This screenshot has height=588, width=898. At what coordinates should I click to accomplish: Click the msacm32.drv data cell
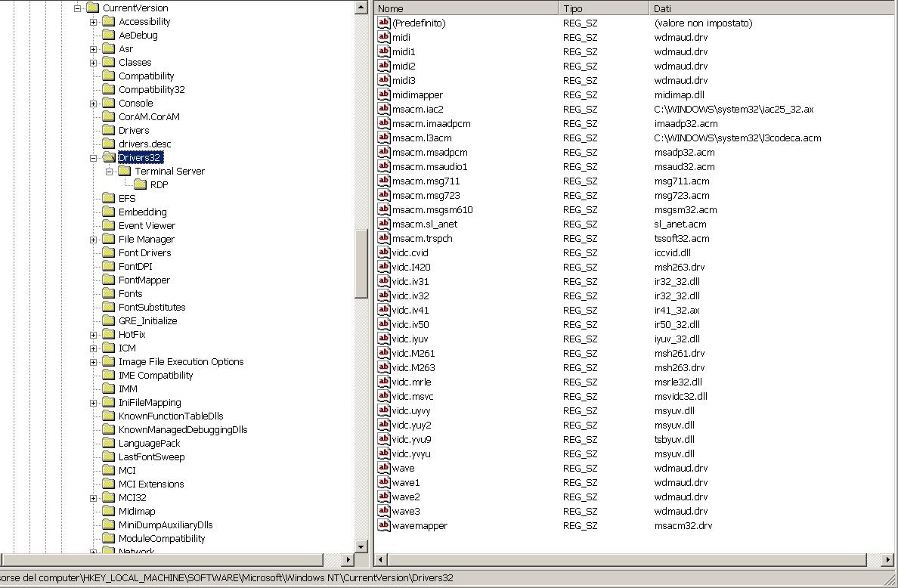pos(683,525)
